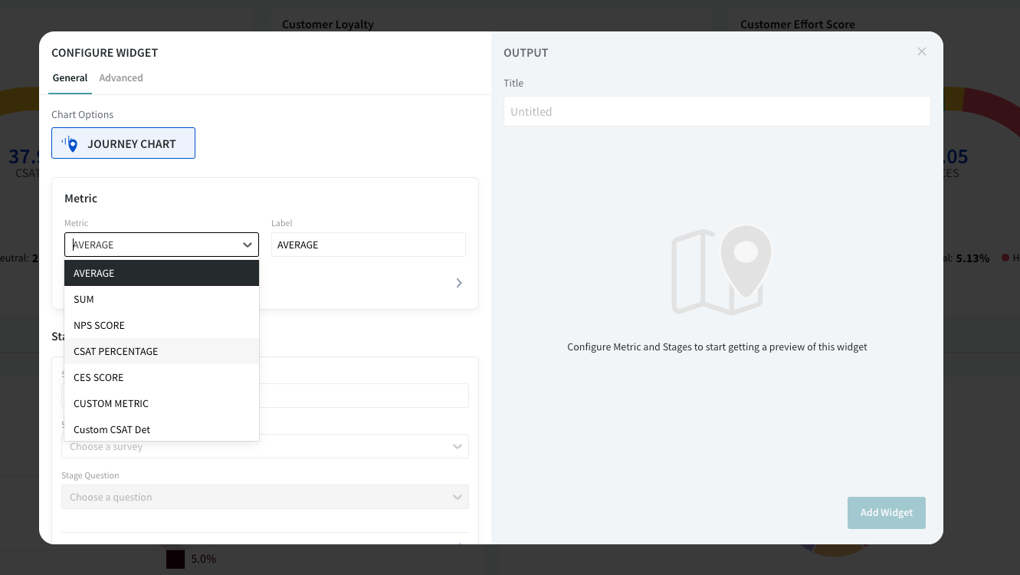
Task: Expand the Metric section right chevron
Action: click(459, 283)
